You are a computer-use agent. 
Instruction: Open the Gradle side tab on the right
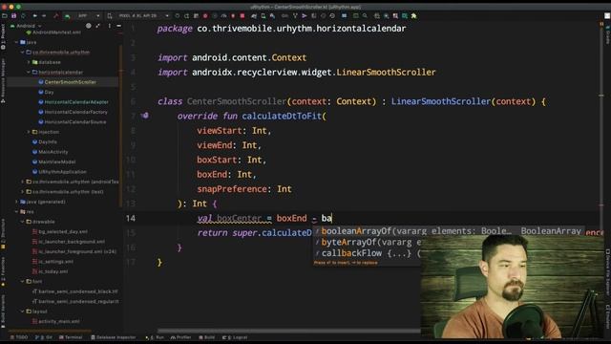(607, 34)
